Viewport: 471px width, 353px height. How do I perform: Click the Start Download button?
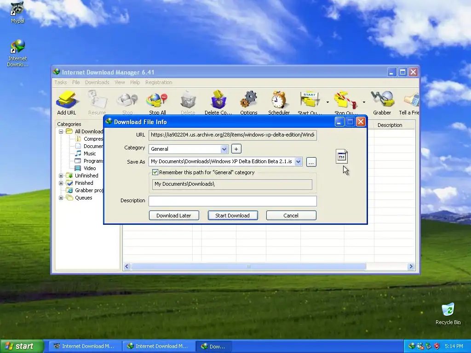click(232, 216)
